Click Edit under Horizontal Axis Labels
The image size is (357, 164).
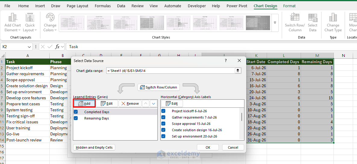point(172,104)
